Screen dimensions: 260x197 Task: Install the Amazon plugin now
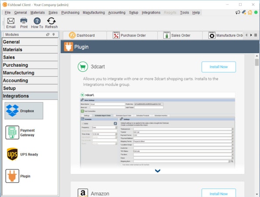coord(218,193)
